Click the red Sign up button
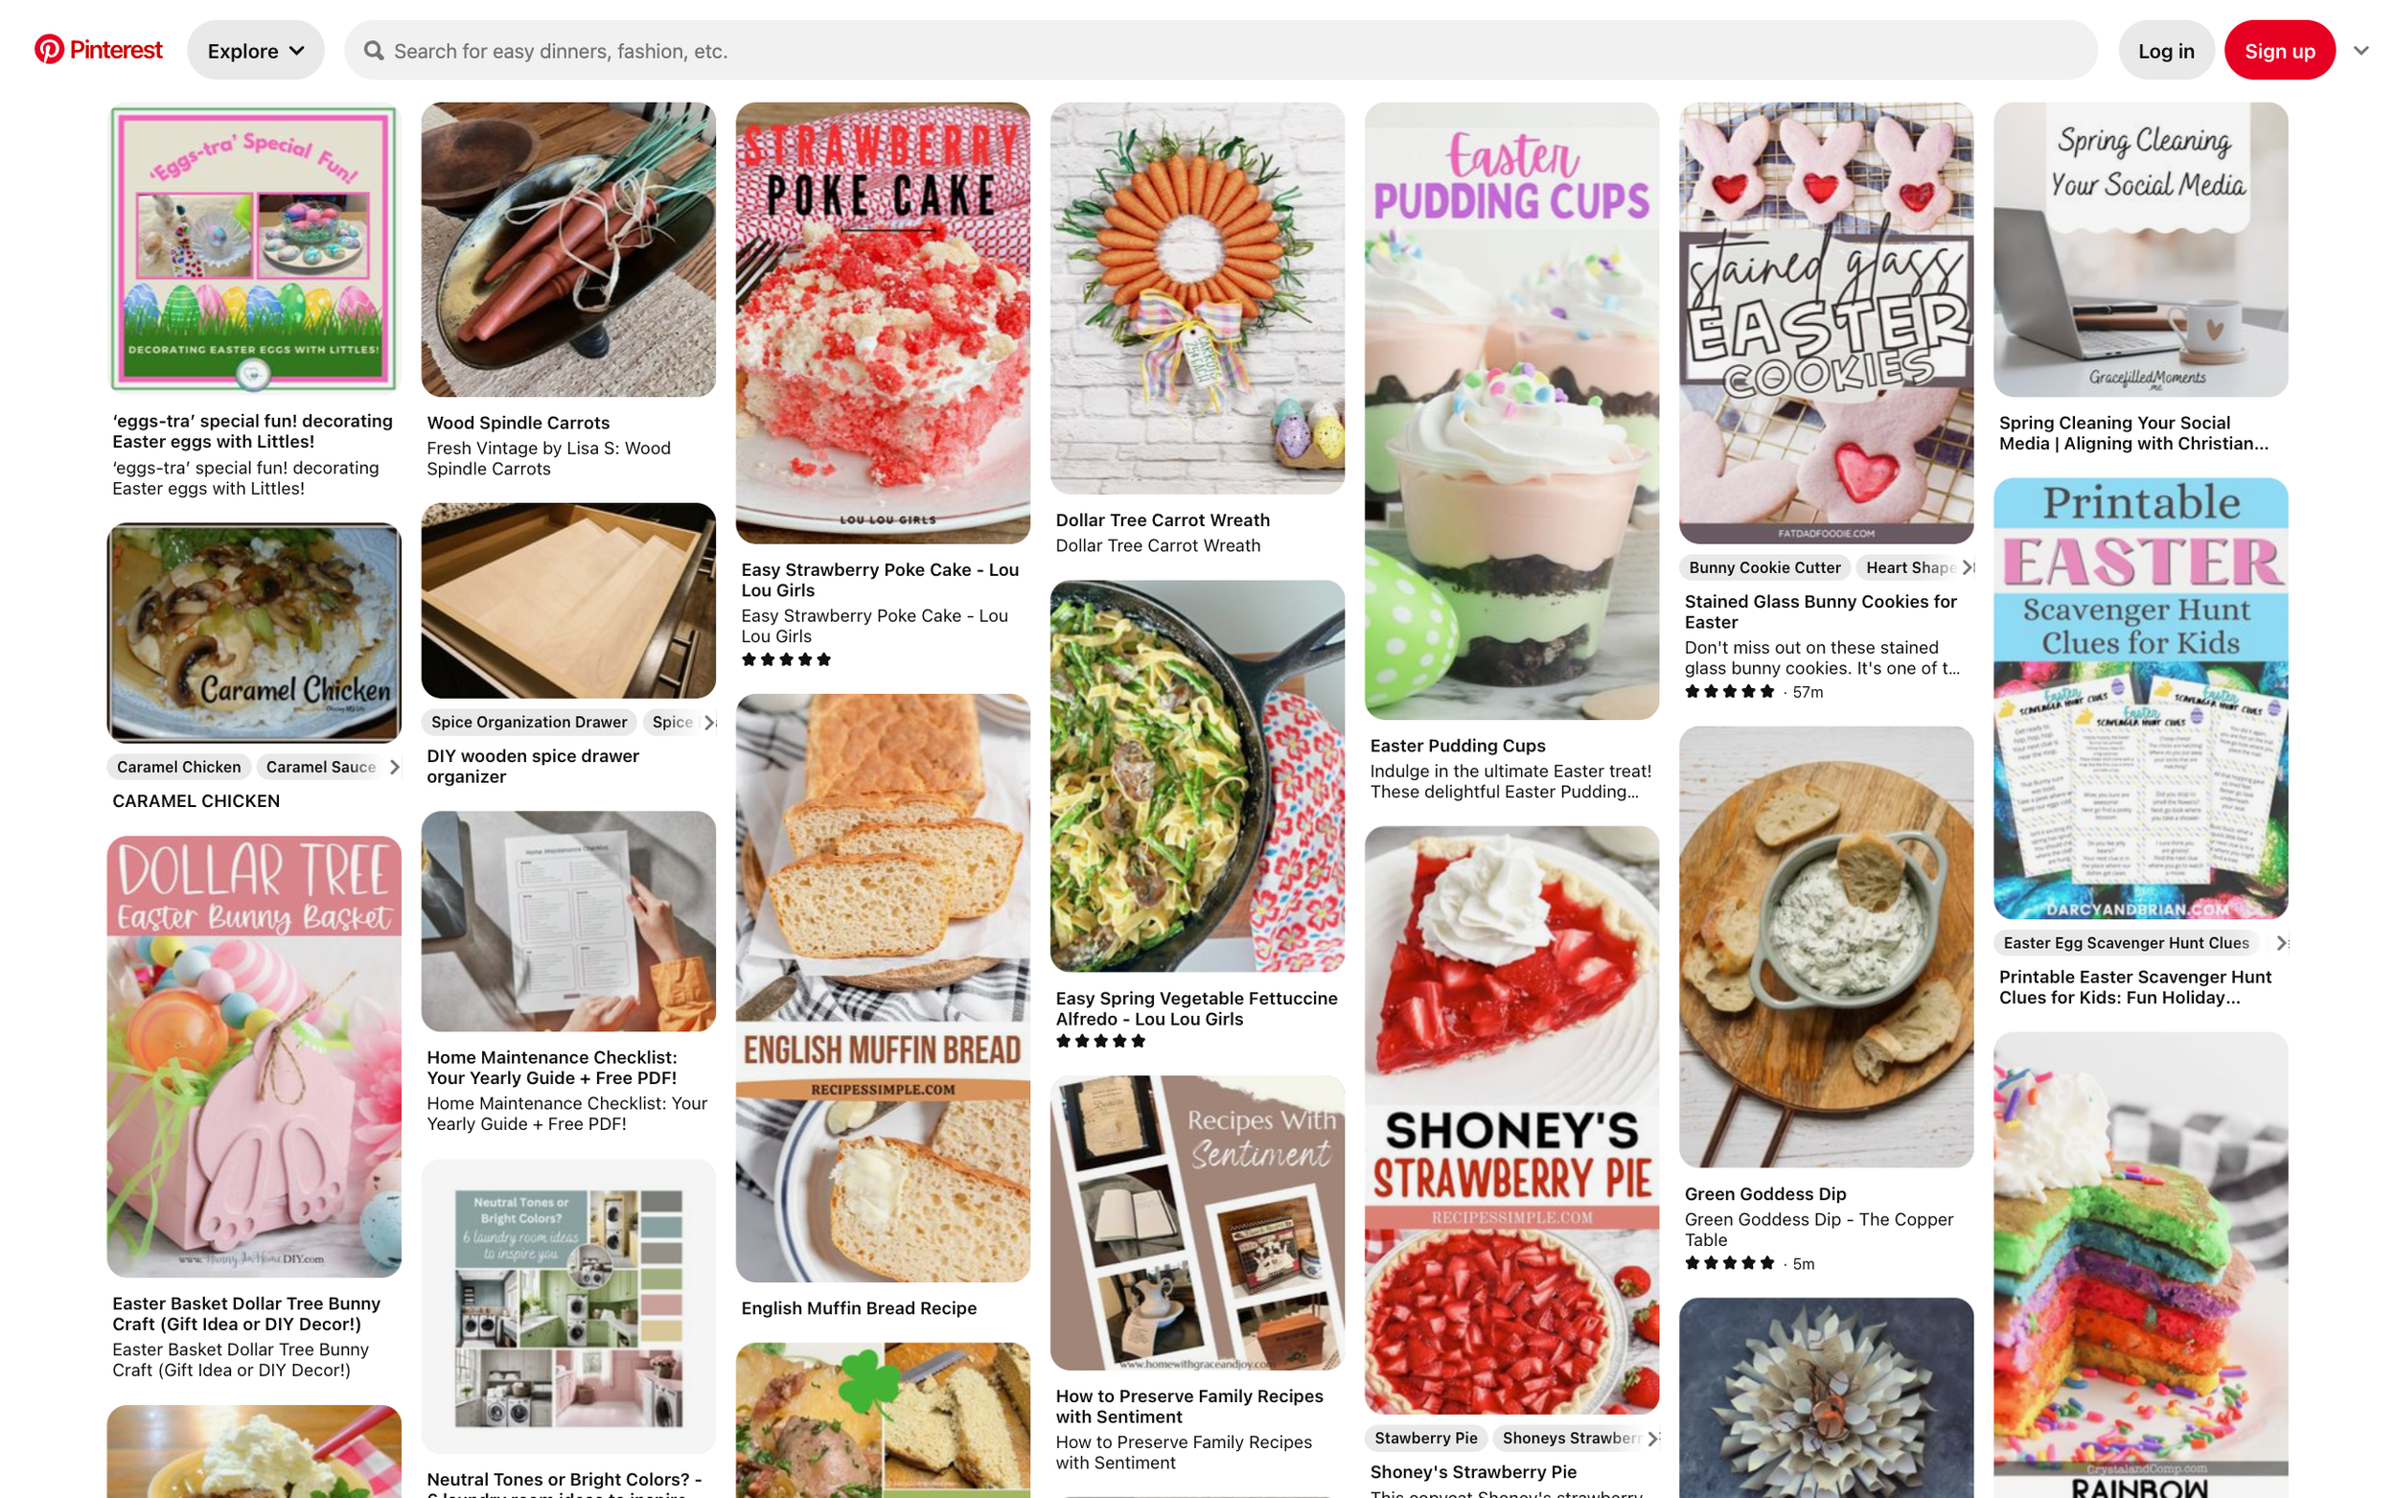 coord(2279,51)
